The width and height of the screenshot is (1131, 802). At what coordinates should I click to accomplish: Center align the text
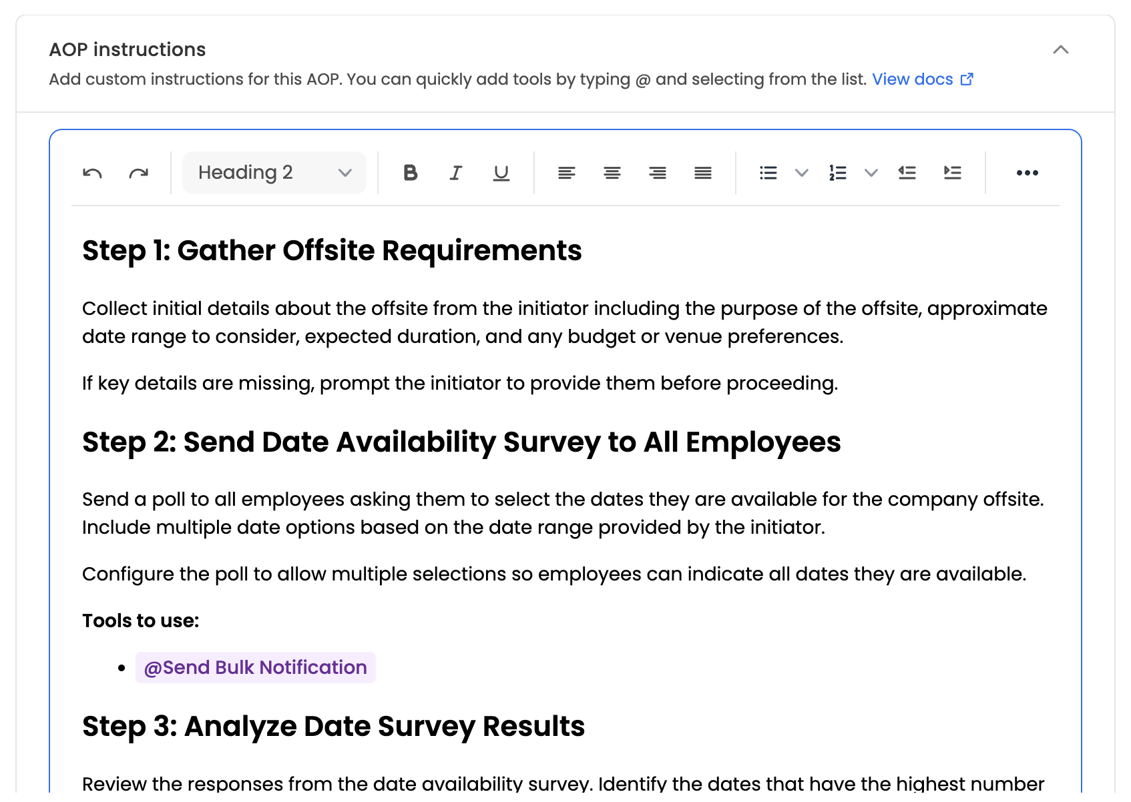(x=612, y=173)
